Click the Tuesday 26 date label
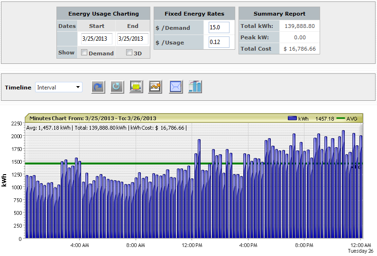377x256 pixels. pos(360,251)
